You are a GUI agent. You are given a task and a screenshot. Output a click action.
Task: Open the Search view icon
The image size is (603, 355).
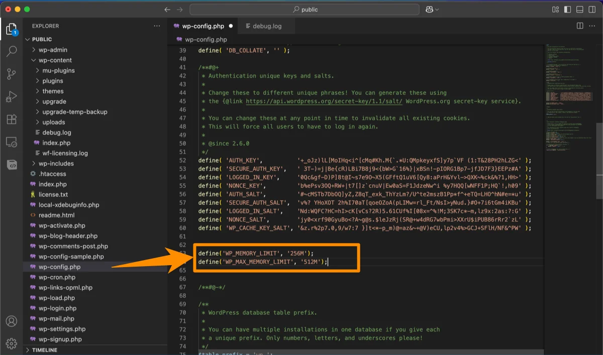pos(11,52)
